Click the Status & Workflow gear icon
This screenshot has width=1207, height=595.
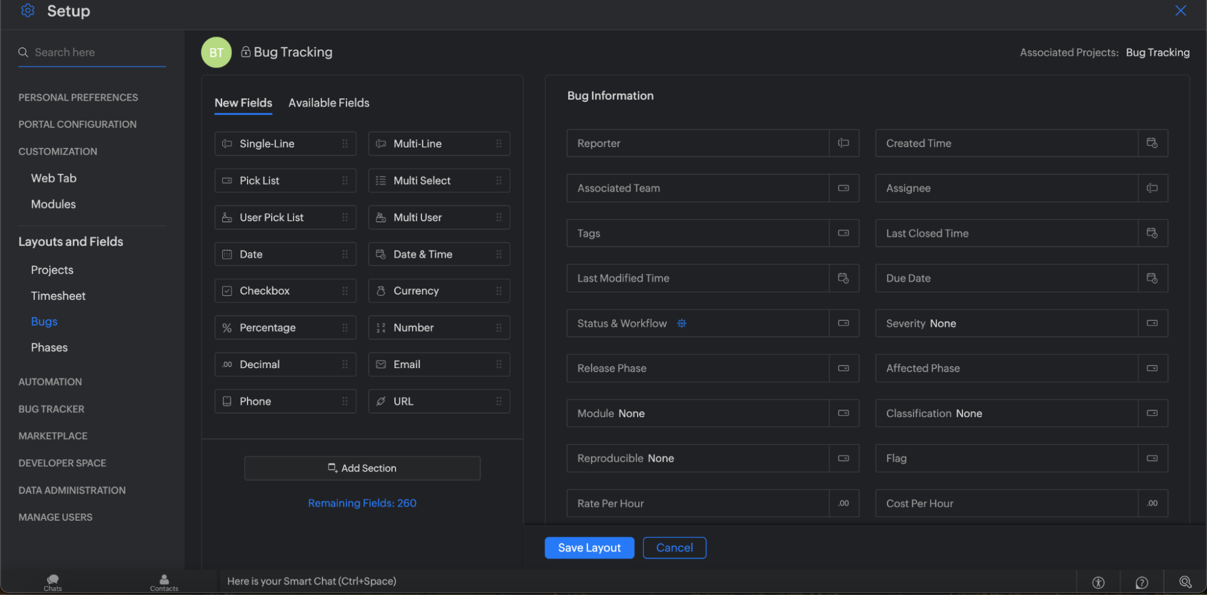click(x=682, y=323)
